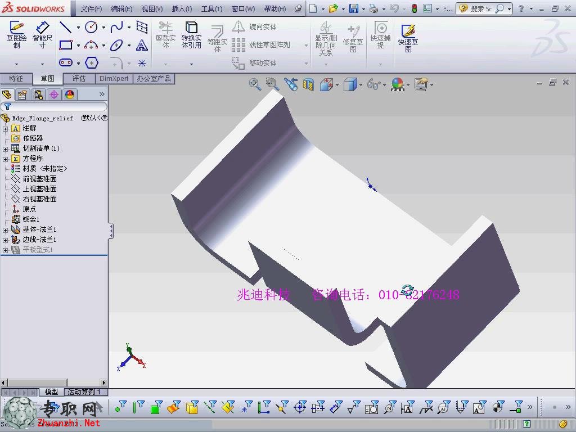Open the View Orientation dropdown arrow

[337, 85]
